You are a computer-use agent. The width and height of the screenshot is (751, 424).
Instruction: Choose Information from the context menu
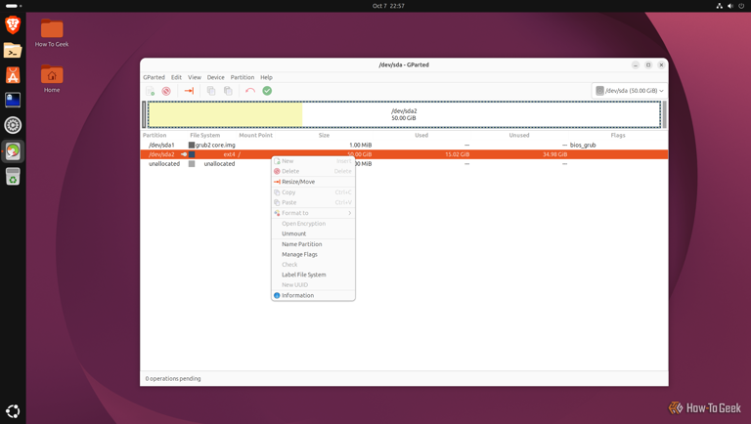click(313, 295)
